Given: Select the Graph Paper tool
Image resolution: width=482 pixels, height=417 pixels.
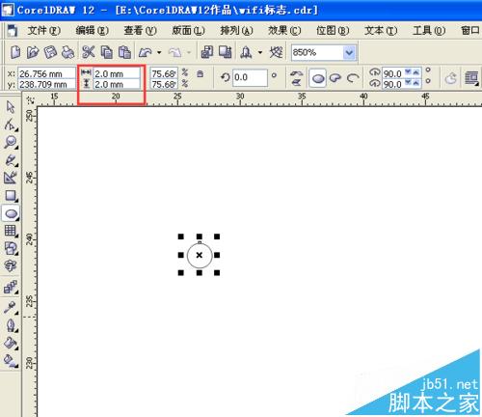Looking at the screenshot, I should pos(11,231).
